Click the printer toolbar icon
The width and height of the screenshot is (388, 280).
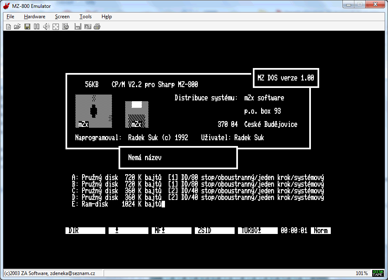coord(97,27)
